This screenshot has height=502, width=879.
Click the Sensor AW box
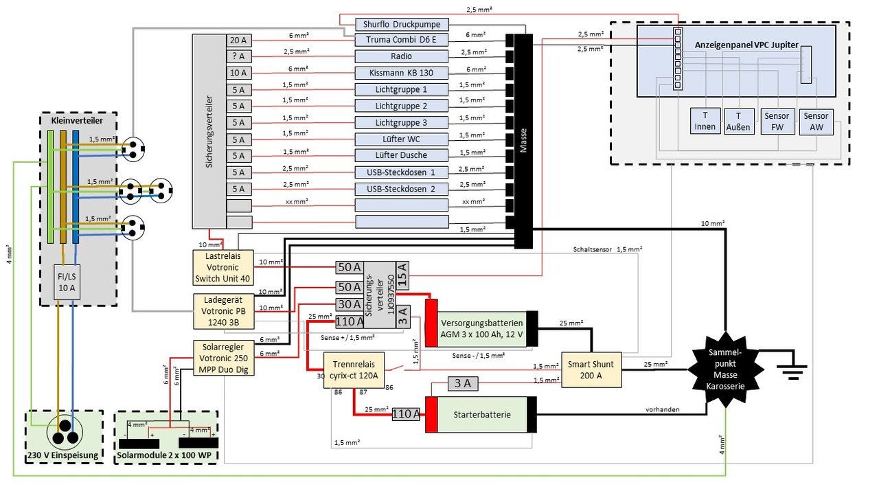(815, 121)
